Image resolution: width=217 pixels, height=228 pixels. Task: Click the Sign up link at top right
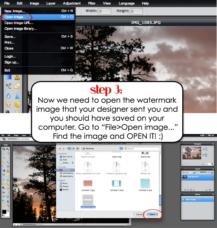(210, 135)
